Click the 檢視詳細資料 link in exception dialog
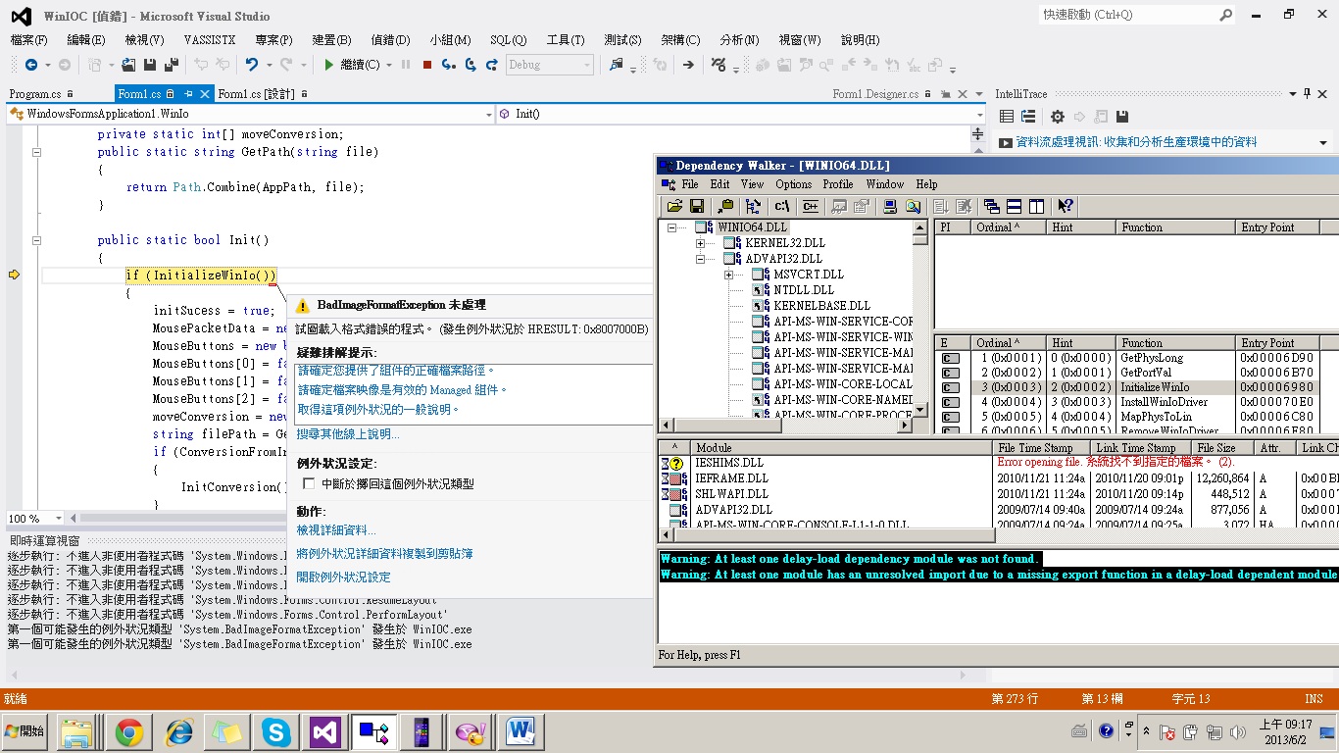1339x753 pixels. click(336, 530)
